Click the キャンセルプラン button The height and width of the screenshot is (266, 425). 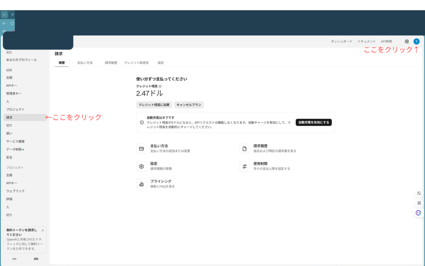coord(189,105)
